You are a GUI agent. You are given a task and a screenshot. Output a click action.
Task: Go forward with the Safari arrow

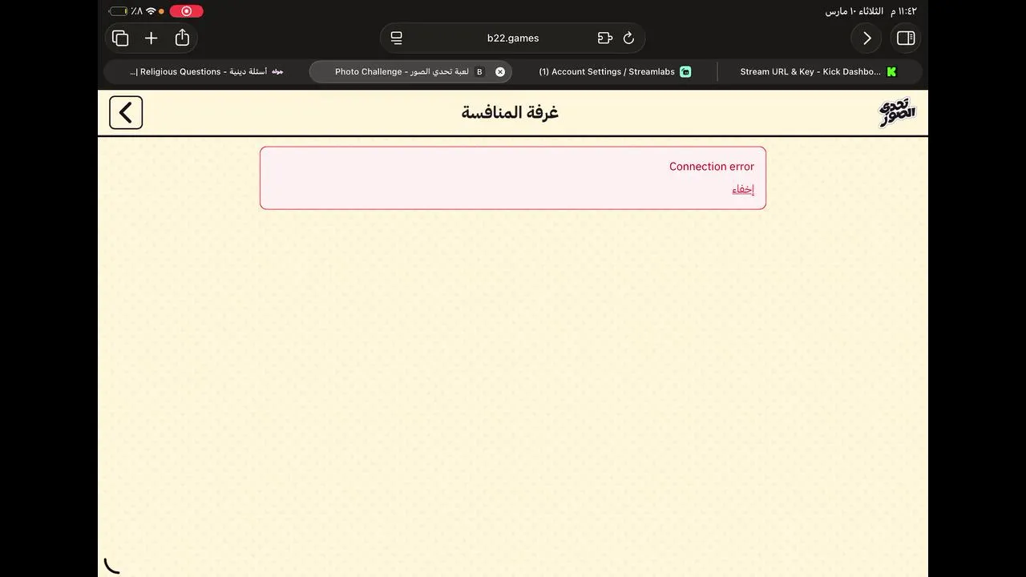[866, 38]
